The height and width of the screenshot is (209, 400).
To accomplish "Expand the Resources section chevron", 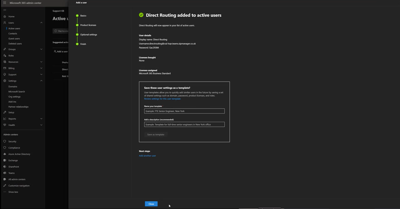I will (x=41, y=62).
